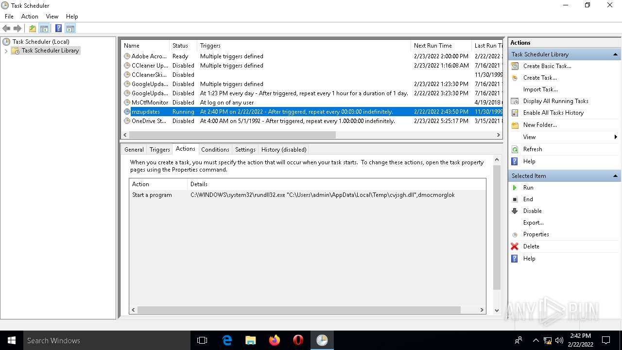Viewport: 622px width, 350px height.
Task: Refresh the task list
Action: point(533,149)
